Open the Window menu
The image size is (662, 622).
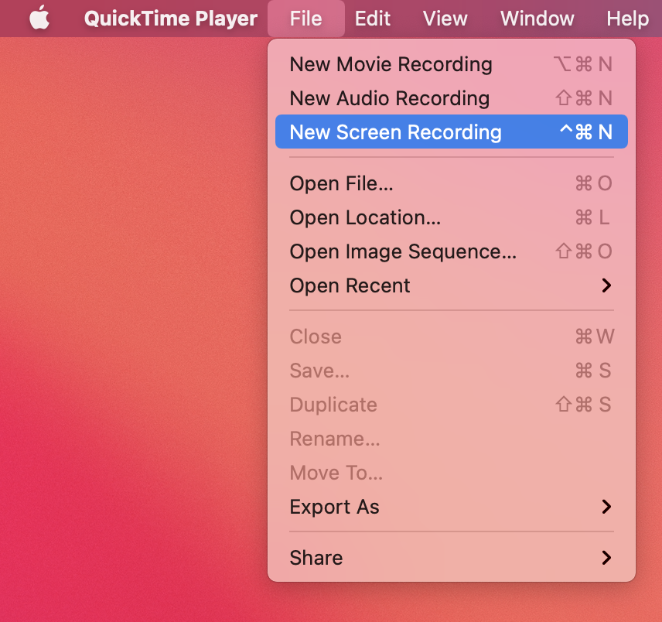tap(537, 18)
